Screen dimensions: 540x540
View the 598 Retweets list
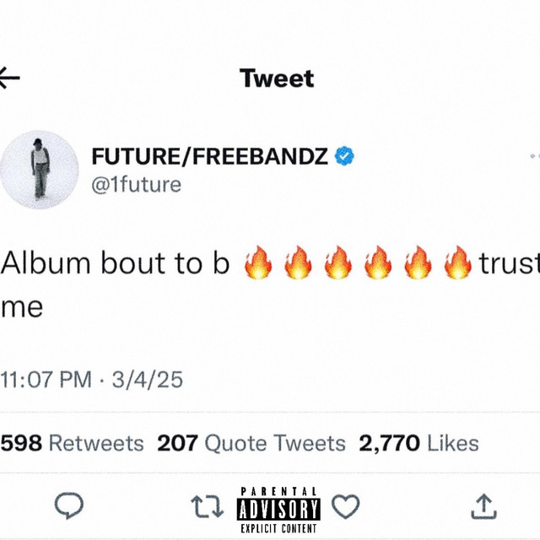pyautogui.click(x=72, y=443)
